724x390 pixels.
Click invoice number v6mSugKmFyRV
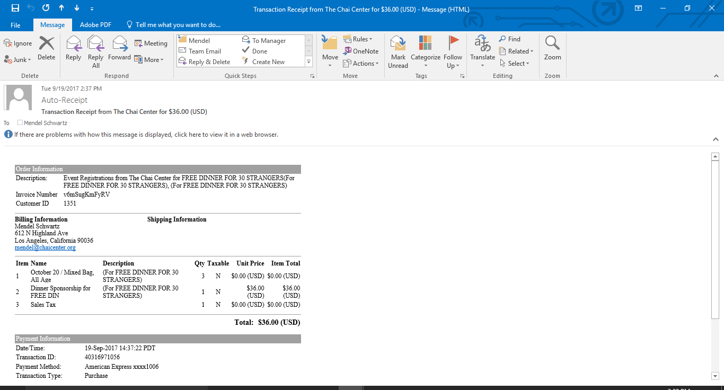pos(86,194)
